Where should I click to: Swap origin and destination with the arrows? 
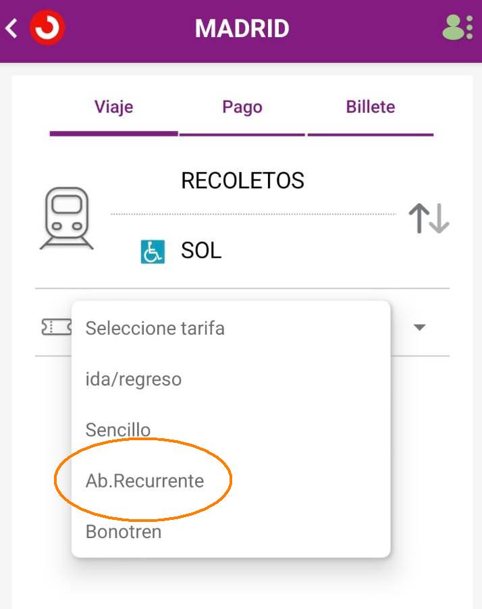click(x=429, y=218)
